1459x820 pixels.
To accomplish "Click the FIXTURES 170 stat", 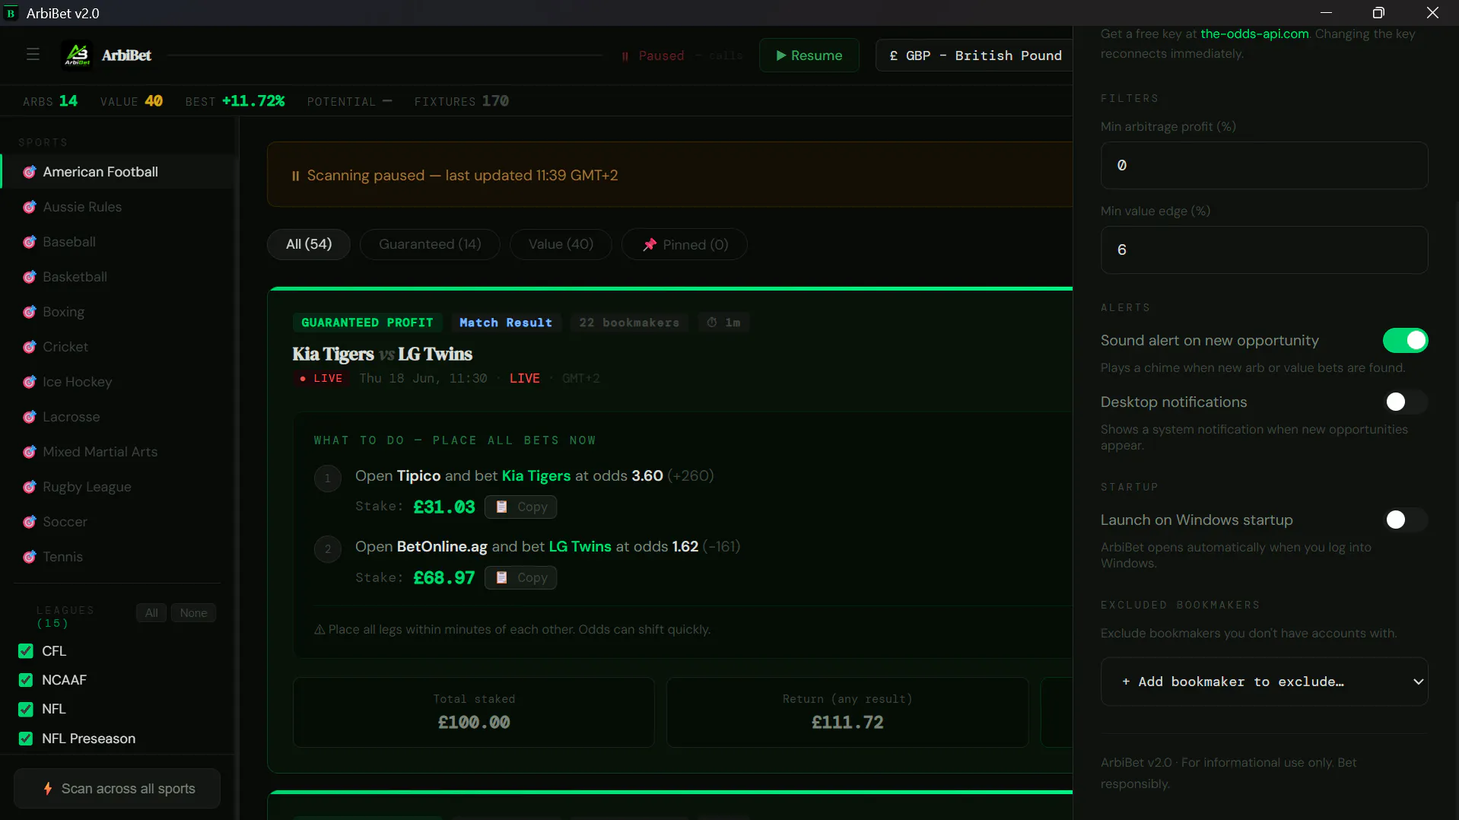I will coord(462,101).
